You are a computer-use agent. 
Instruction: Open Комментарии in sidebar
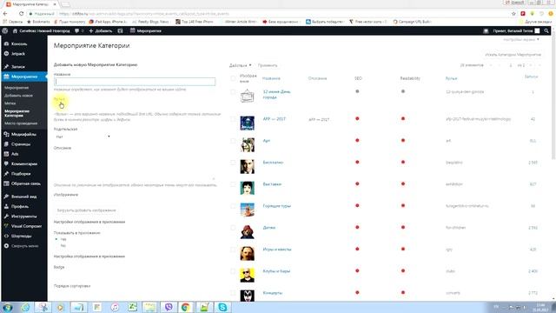click(24, 164)
